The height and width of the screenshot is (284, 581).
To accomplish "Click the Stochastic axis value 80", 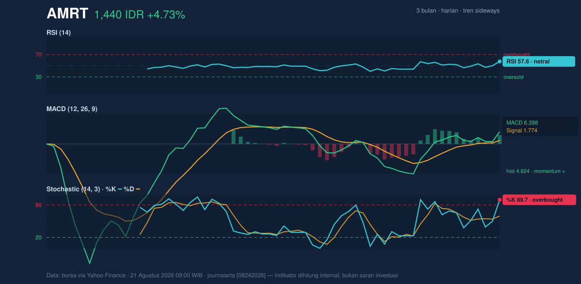I will [38, 205].
